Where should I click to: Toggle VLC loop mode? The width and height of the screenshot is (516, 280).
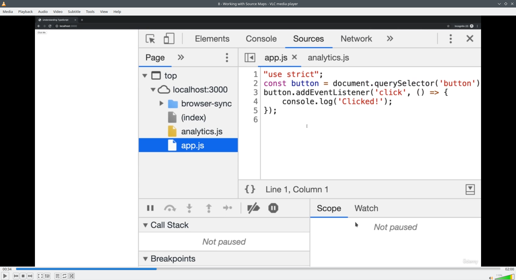pyautogui.click(x=64, y=276)
